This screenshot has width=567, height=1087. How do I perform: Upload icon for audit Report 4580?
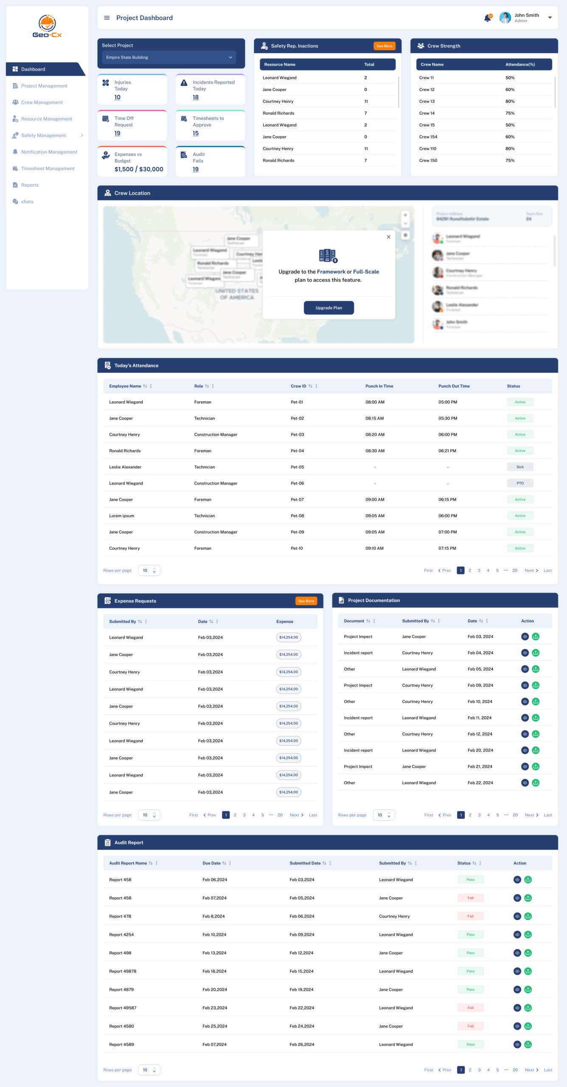point(528,1026)
